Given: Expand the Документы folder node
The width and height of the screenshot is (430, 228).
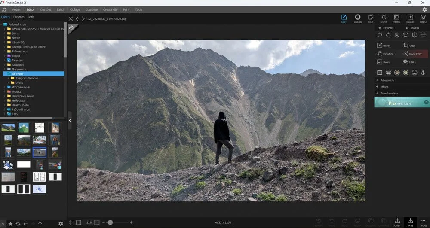Looking at the screenshot, I should pyautogui.click(x=4, y=69).
